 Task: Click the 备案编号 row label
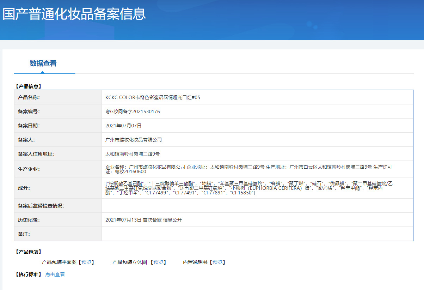(29, 111)
